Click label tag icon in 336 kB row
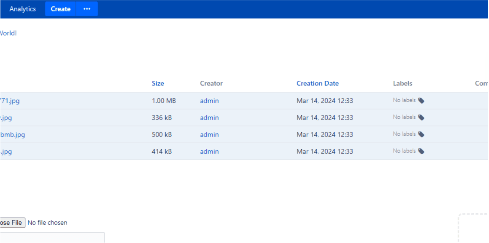Viewport: 489px width, 243px height. 421,117
